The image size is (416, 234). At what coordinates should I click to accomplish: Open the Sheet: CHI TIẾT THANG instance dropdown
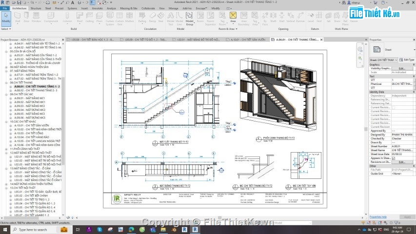[384, 60]
